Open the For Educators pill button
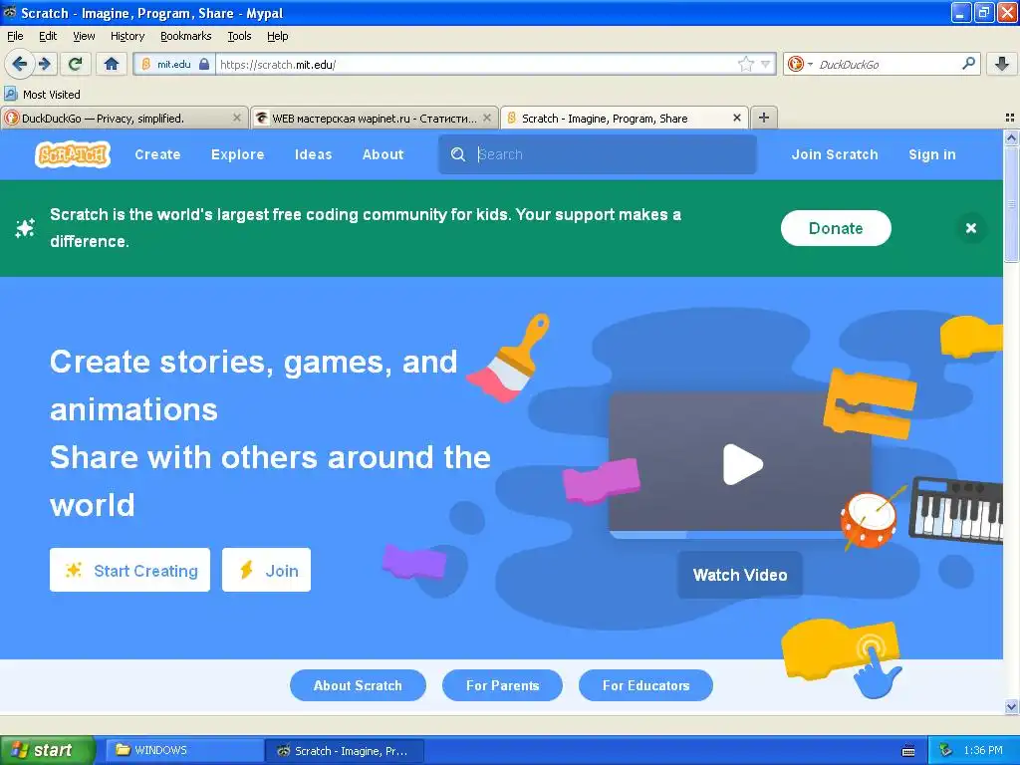This screenshot has width=1020, height=765. pos(645,685)
